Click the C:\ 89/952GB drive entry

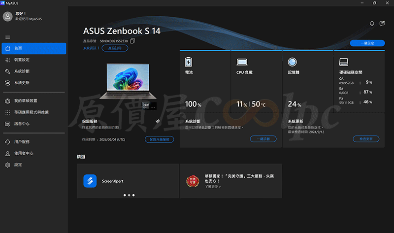pyautogui.click(x=356, y=81)
